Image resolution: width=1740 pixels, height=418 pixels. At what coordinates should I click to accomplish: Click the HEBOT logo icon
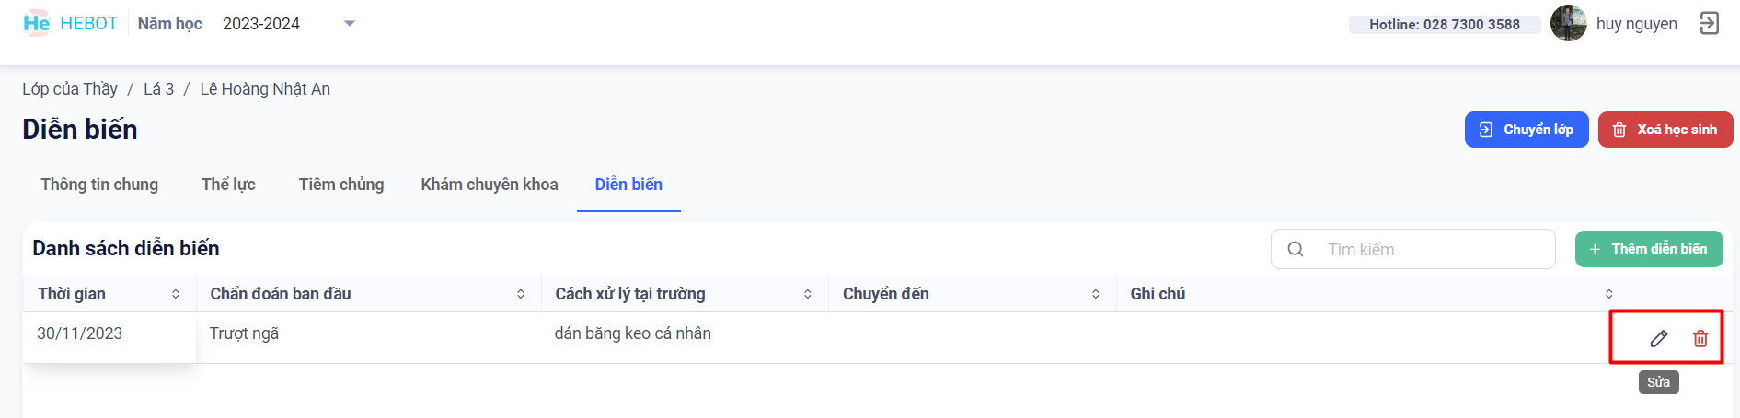(37, 23)
